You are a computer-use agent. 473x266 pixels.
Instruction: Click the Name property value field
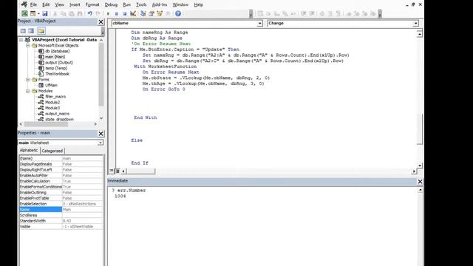click(82, 210)
